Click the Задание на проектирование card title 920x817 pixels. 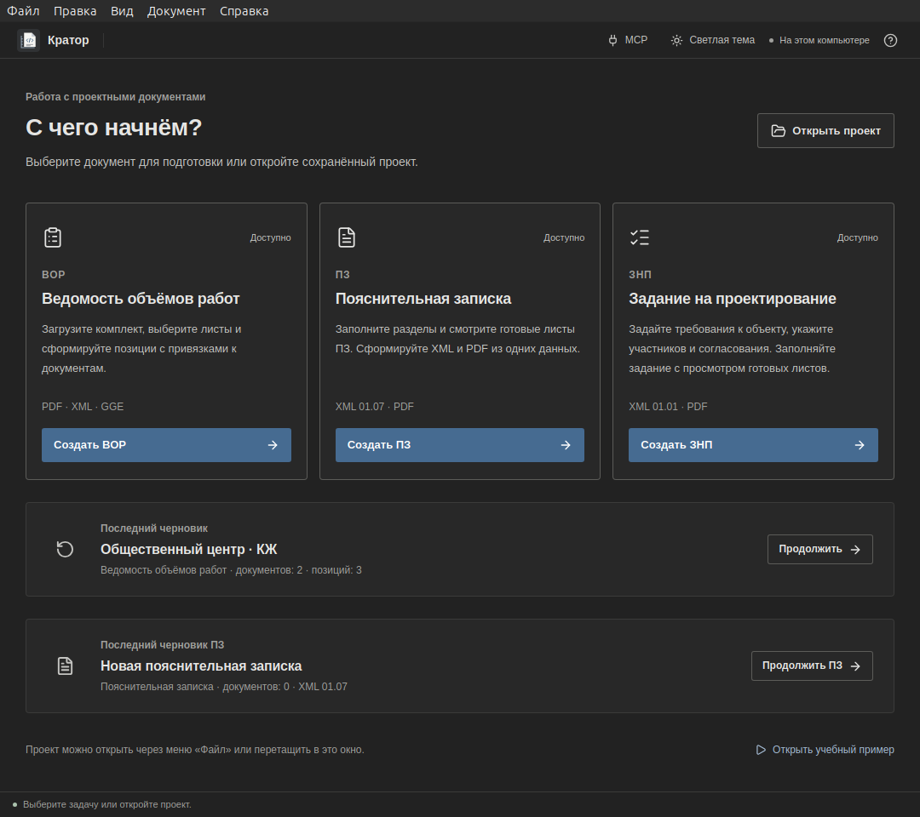coord(733,299)
